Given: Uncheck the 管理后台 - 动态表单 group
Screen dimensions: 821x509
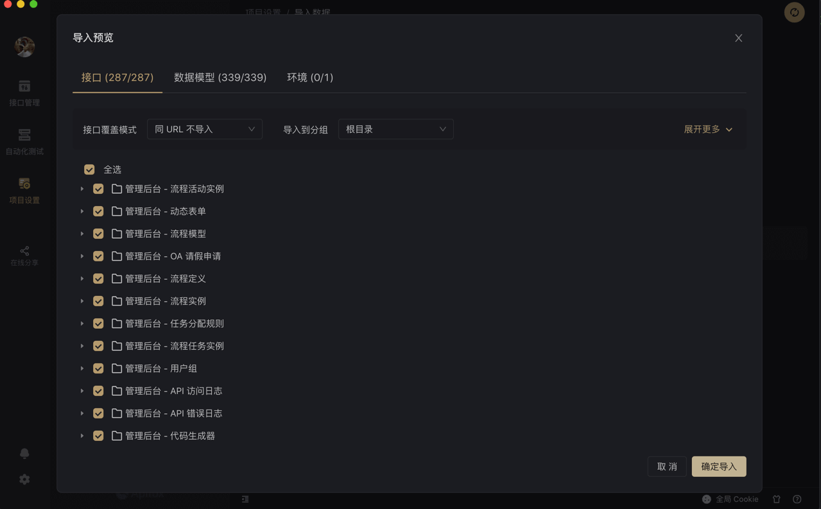Looking at the screenshot, I should click(x=98, y=211).
